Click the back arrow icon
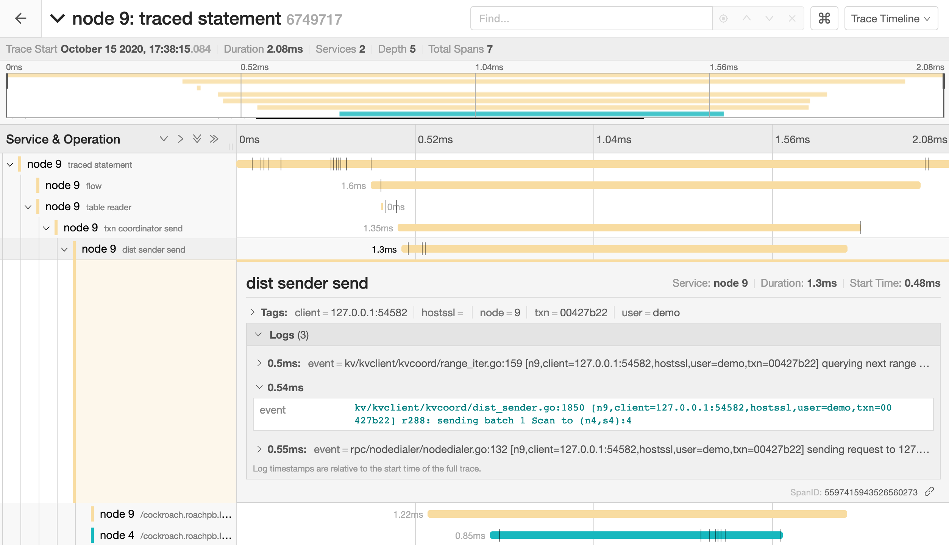The height and width of the screenshot is (545, 949). 20,18
